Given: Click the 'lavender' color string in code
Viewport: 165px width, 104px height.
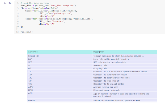Looking at the screenshot, I should [x=58, y=21].
